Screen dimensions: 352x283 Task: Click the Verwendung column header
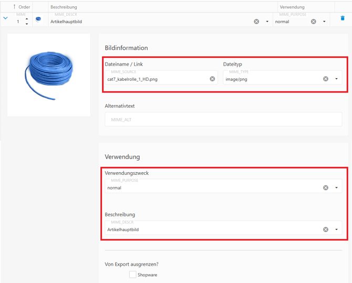pyautogui.click(x=292, y=7)
